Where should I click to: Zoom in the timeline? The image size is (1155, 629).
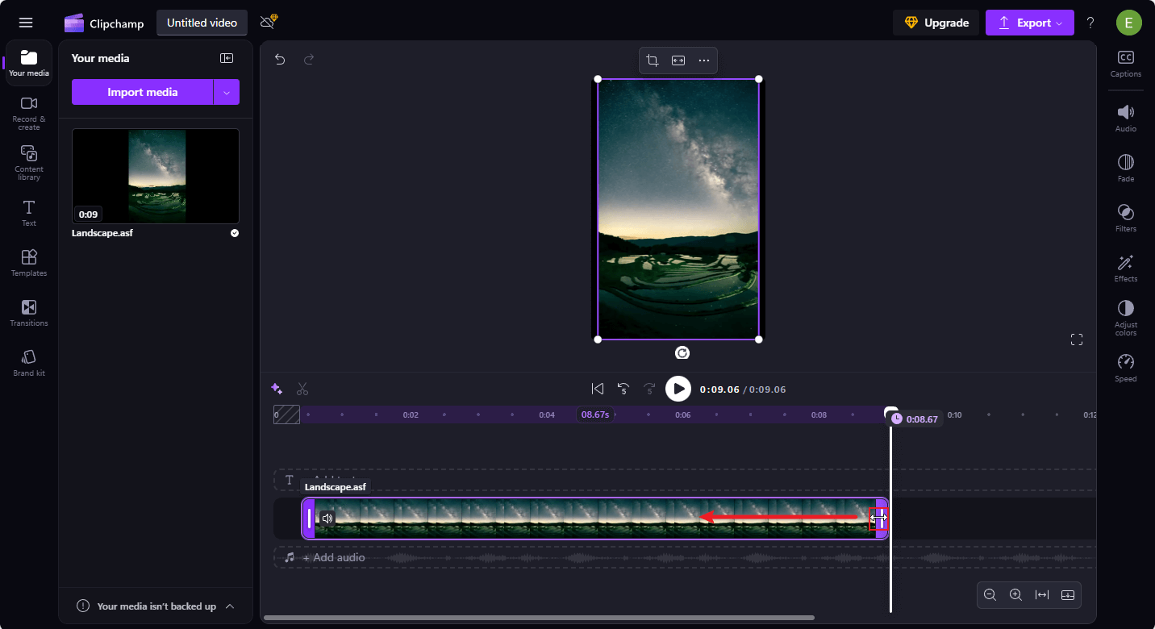[x=1015, y=595]
